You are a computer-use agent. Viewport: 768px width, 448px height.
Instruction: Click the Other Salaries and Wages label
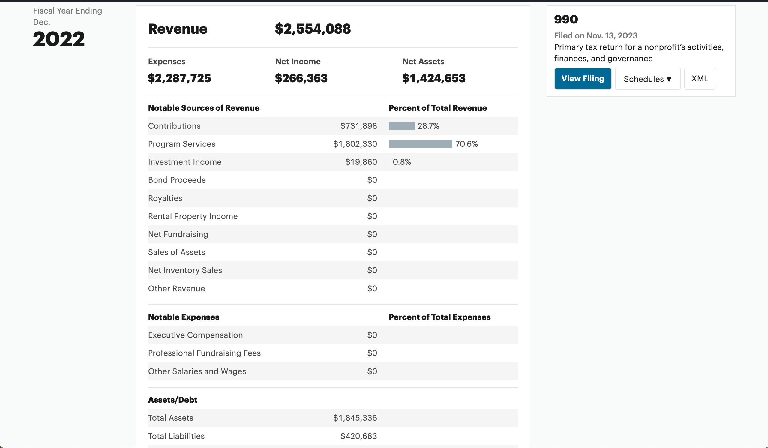pyautogui.click(x=197, y=371)
